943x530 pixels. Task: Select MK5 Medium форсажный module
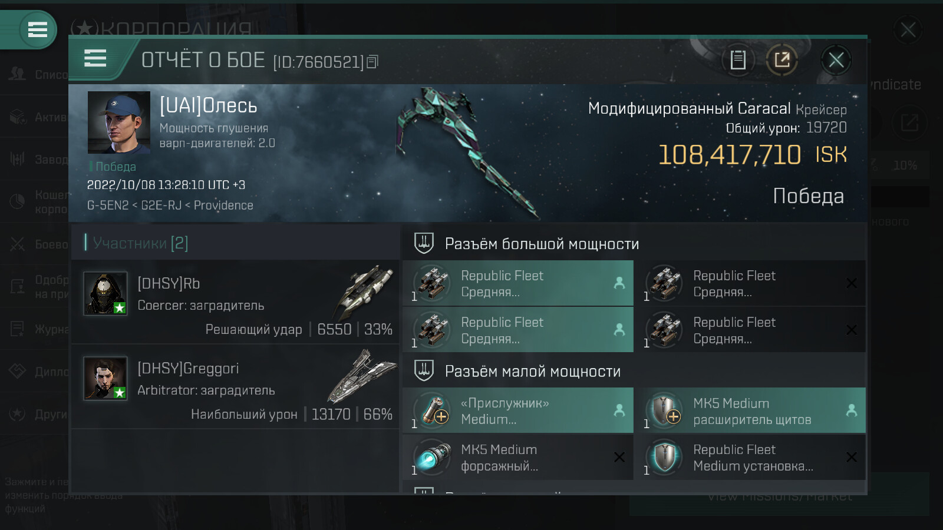[x=518, y=457]
